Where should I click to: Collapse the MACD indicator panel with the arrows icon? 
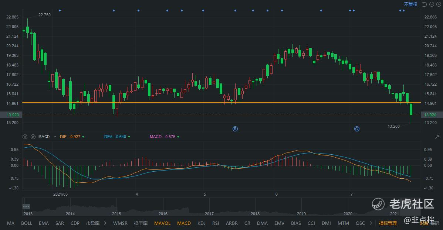[437, 137]
